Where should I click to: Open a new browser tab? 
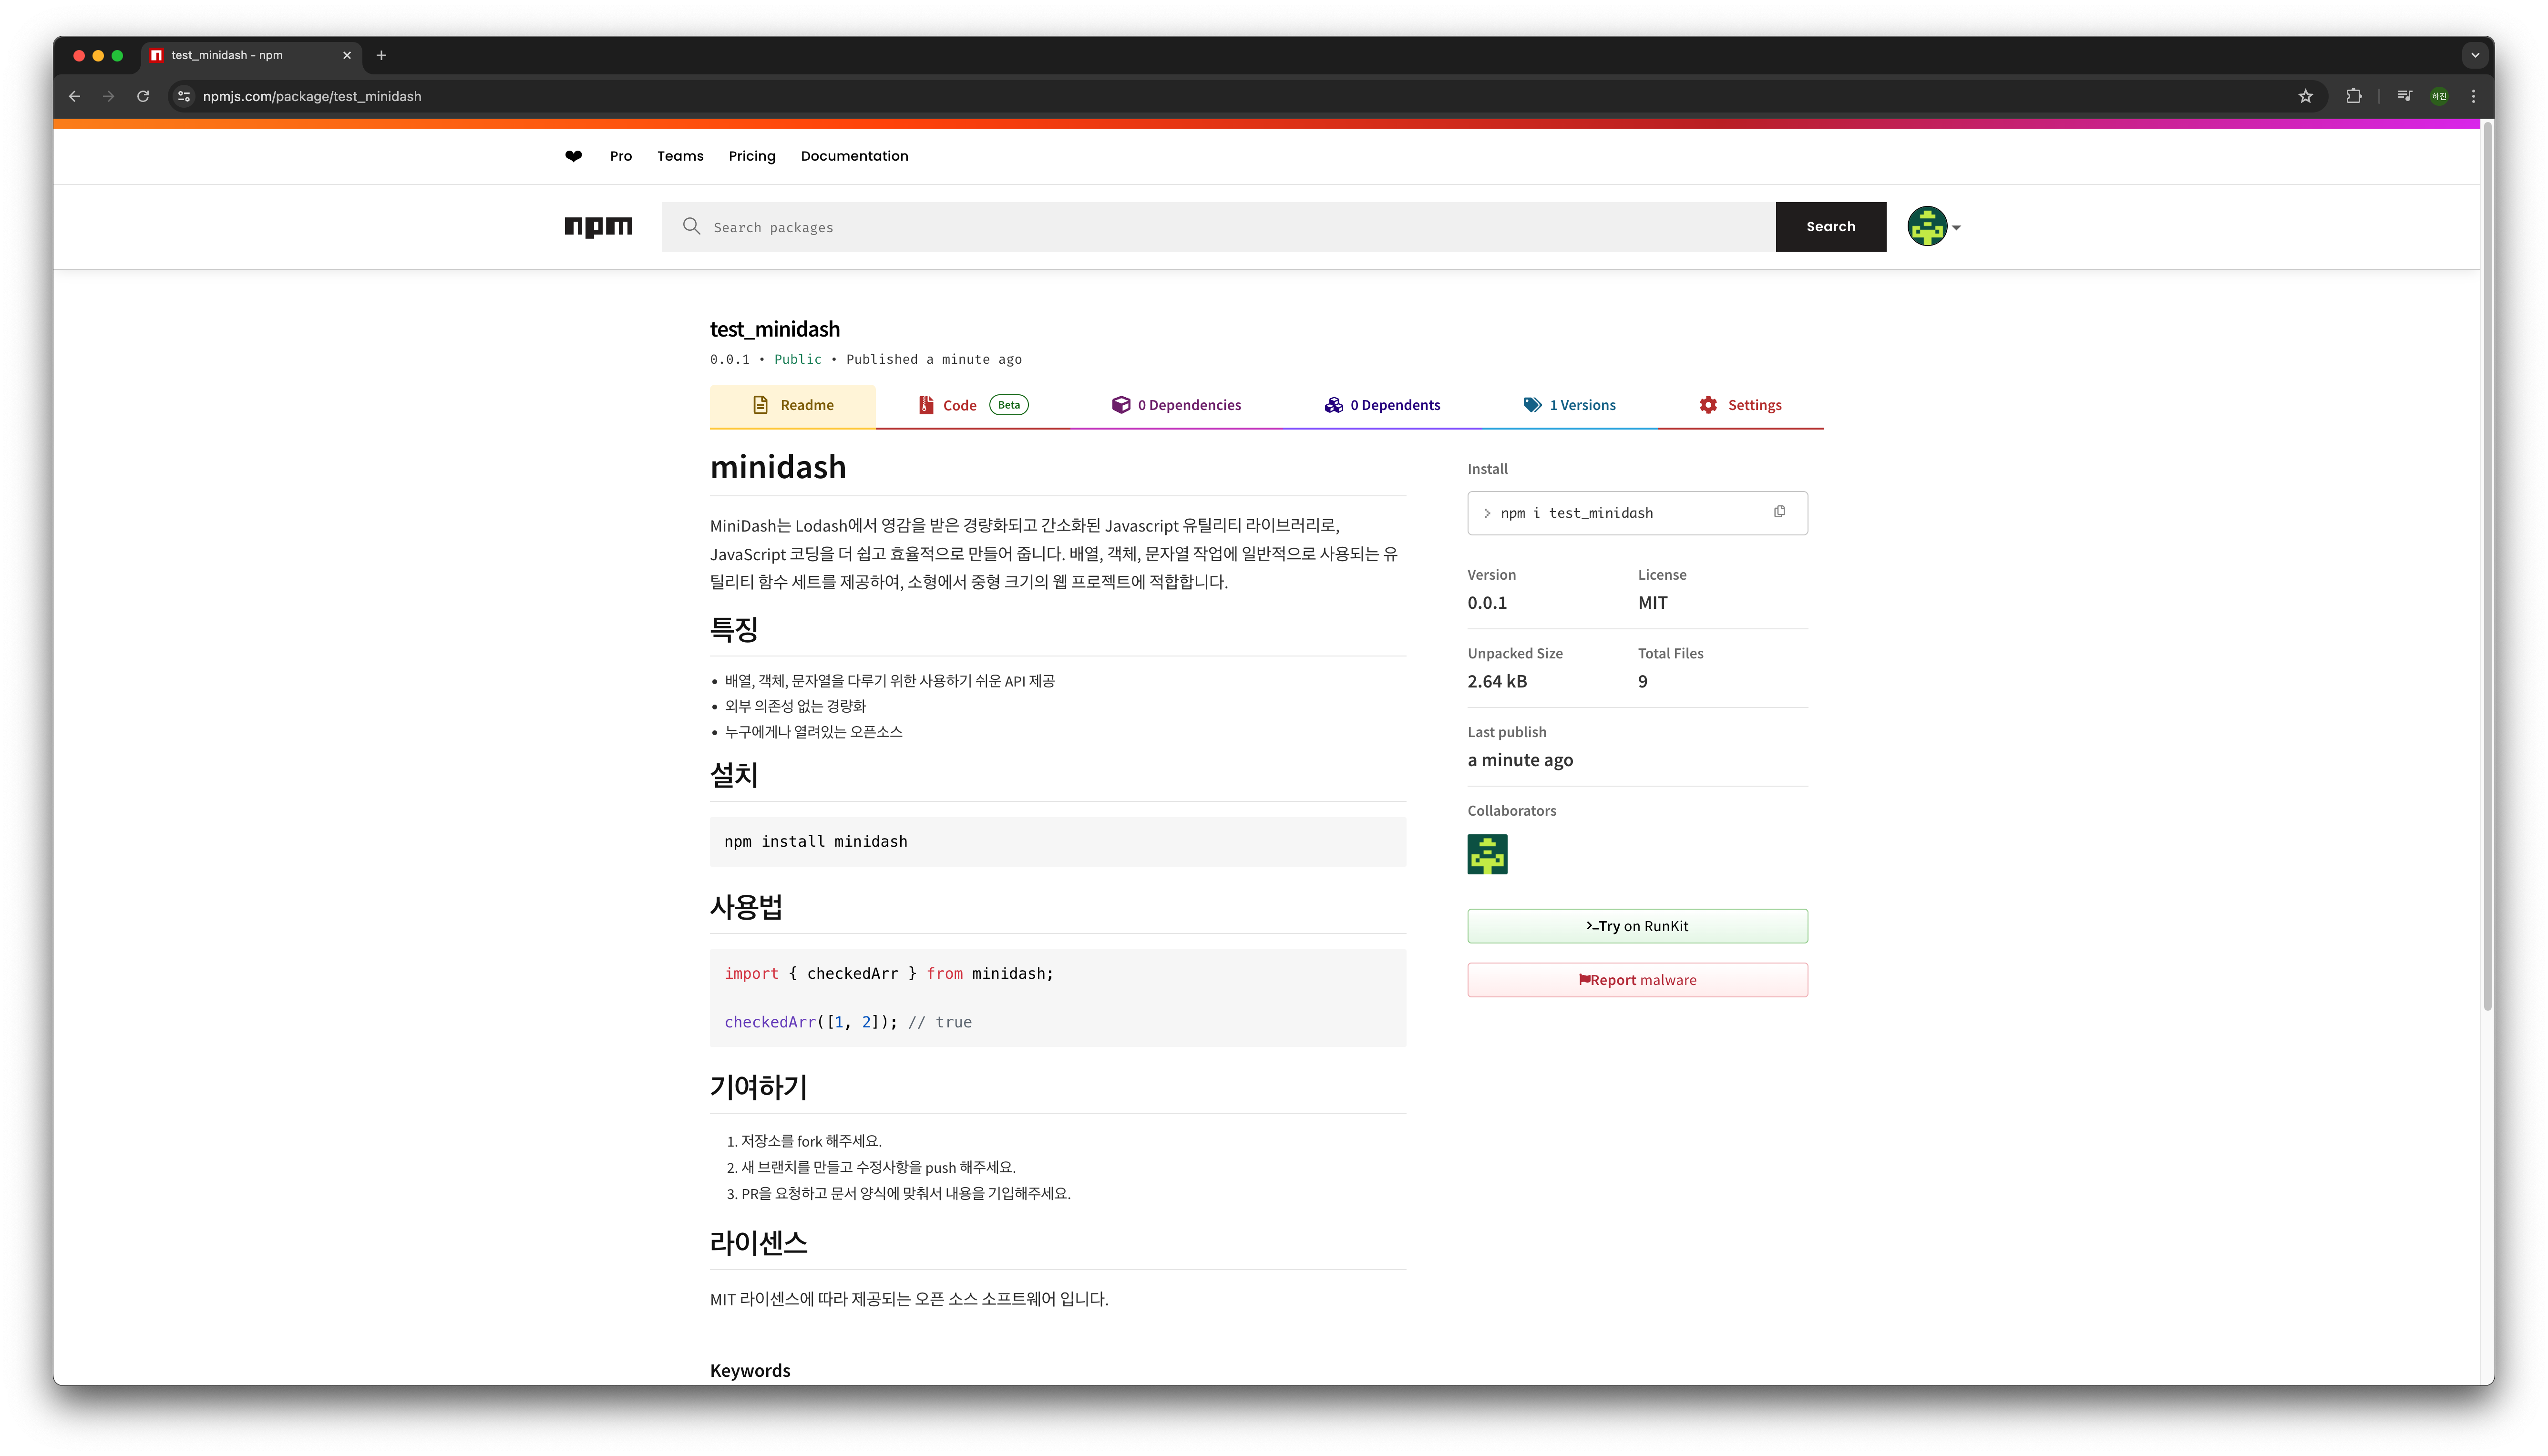pos(381,55)
